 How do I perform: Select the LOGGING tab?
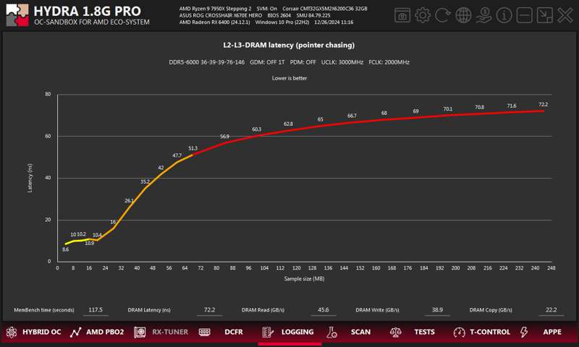288,333
